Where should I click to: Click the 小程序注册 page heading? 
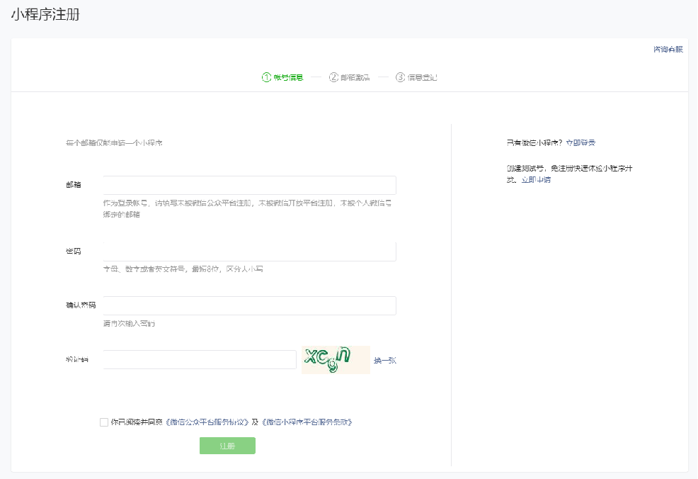tap(45, 15)
